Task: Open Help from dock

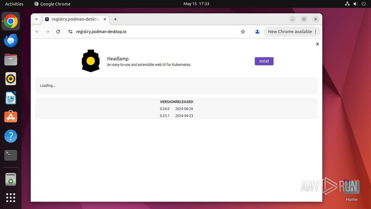Action: tap(11, 136)
